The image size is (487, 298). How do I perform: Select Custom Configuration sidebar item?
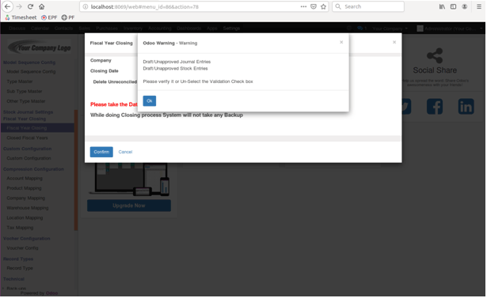(x=29, y=159)
